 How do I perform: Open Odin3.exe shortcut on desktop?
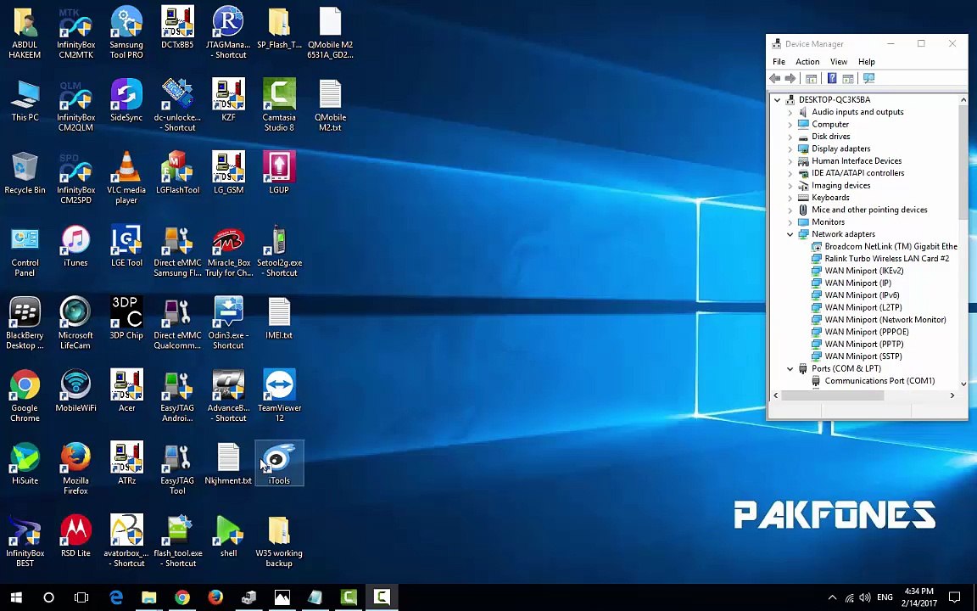coord(229,322)
